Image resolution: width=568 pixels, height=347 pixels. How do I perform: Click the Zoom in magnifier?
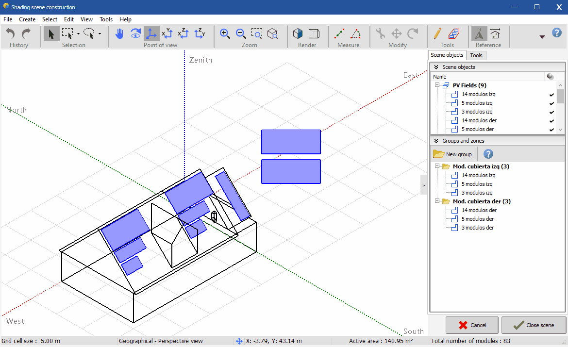point(225,33)
